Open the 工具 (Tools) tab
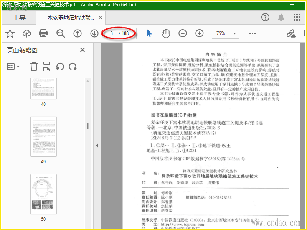This screenshot has height=230, width=307. (x=19, y=17)
